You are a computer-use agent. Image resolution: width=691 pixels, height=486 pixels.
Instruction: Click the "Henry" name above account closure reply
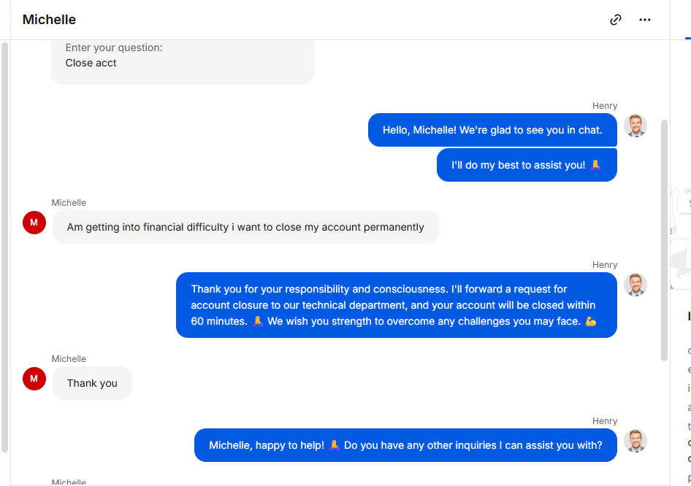tap(605, 265)
